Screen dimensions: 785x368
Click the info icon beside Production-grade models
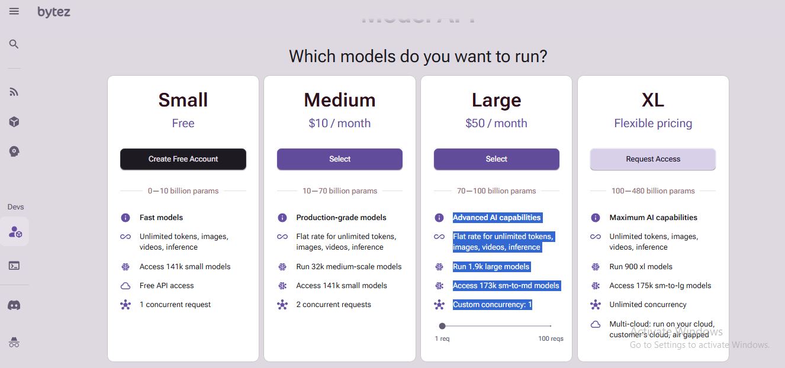(x=282, y=218)
